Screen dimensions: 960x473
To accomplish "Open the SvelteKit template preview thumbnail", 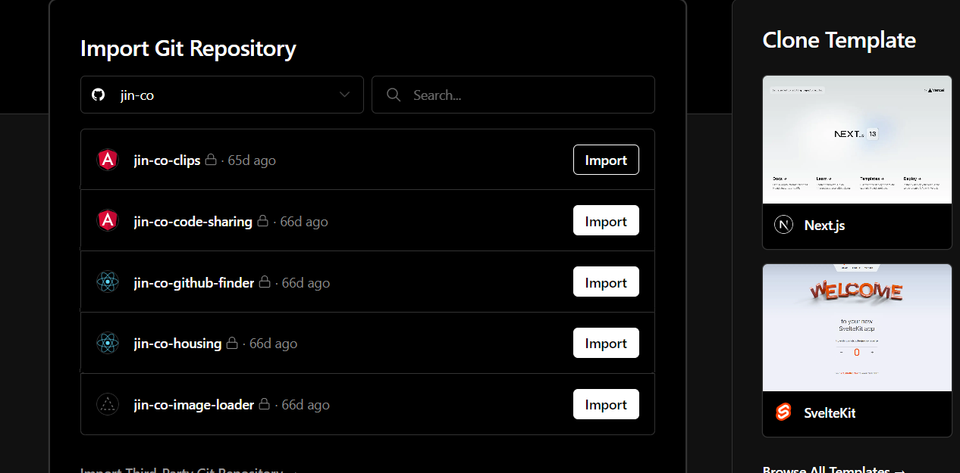I will coord(857,328).
